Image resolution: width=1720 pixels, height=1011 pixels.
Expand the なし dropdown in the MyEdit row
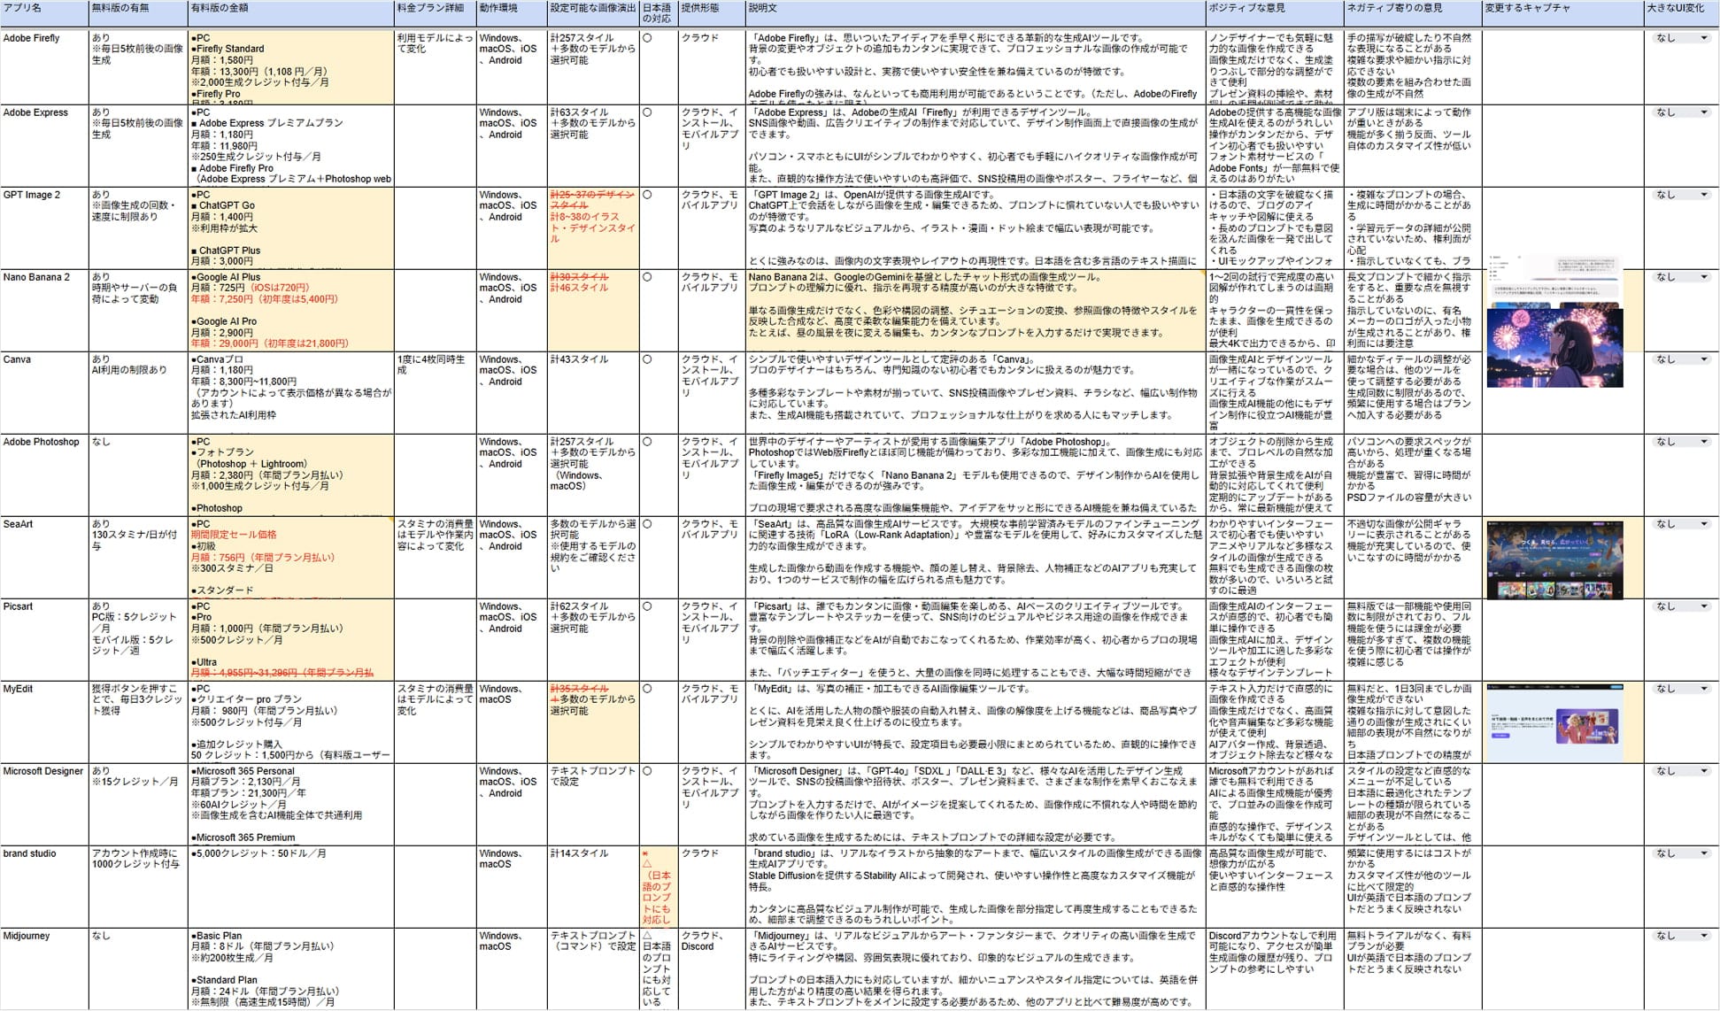tap(1681, 689)
